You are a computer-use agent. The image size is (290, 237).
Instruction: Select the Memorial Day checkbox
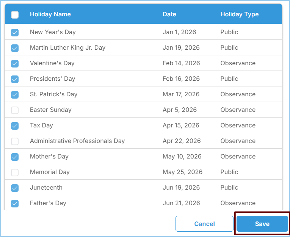15,173
